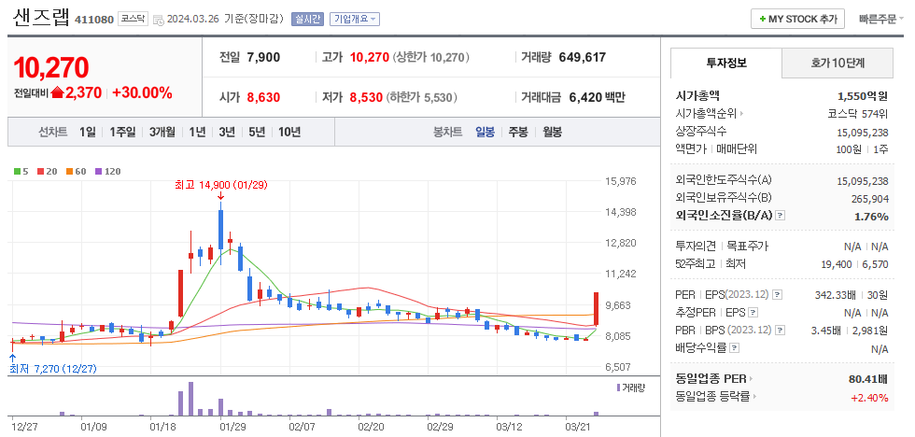Click the calendar icon beside 2024.03.26 date
The image size is (915, 437).
tap(158, 20)
